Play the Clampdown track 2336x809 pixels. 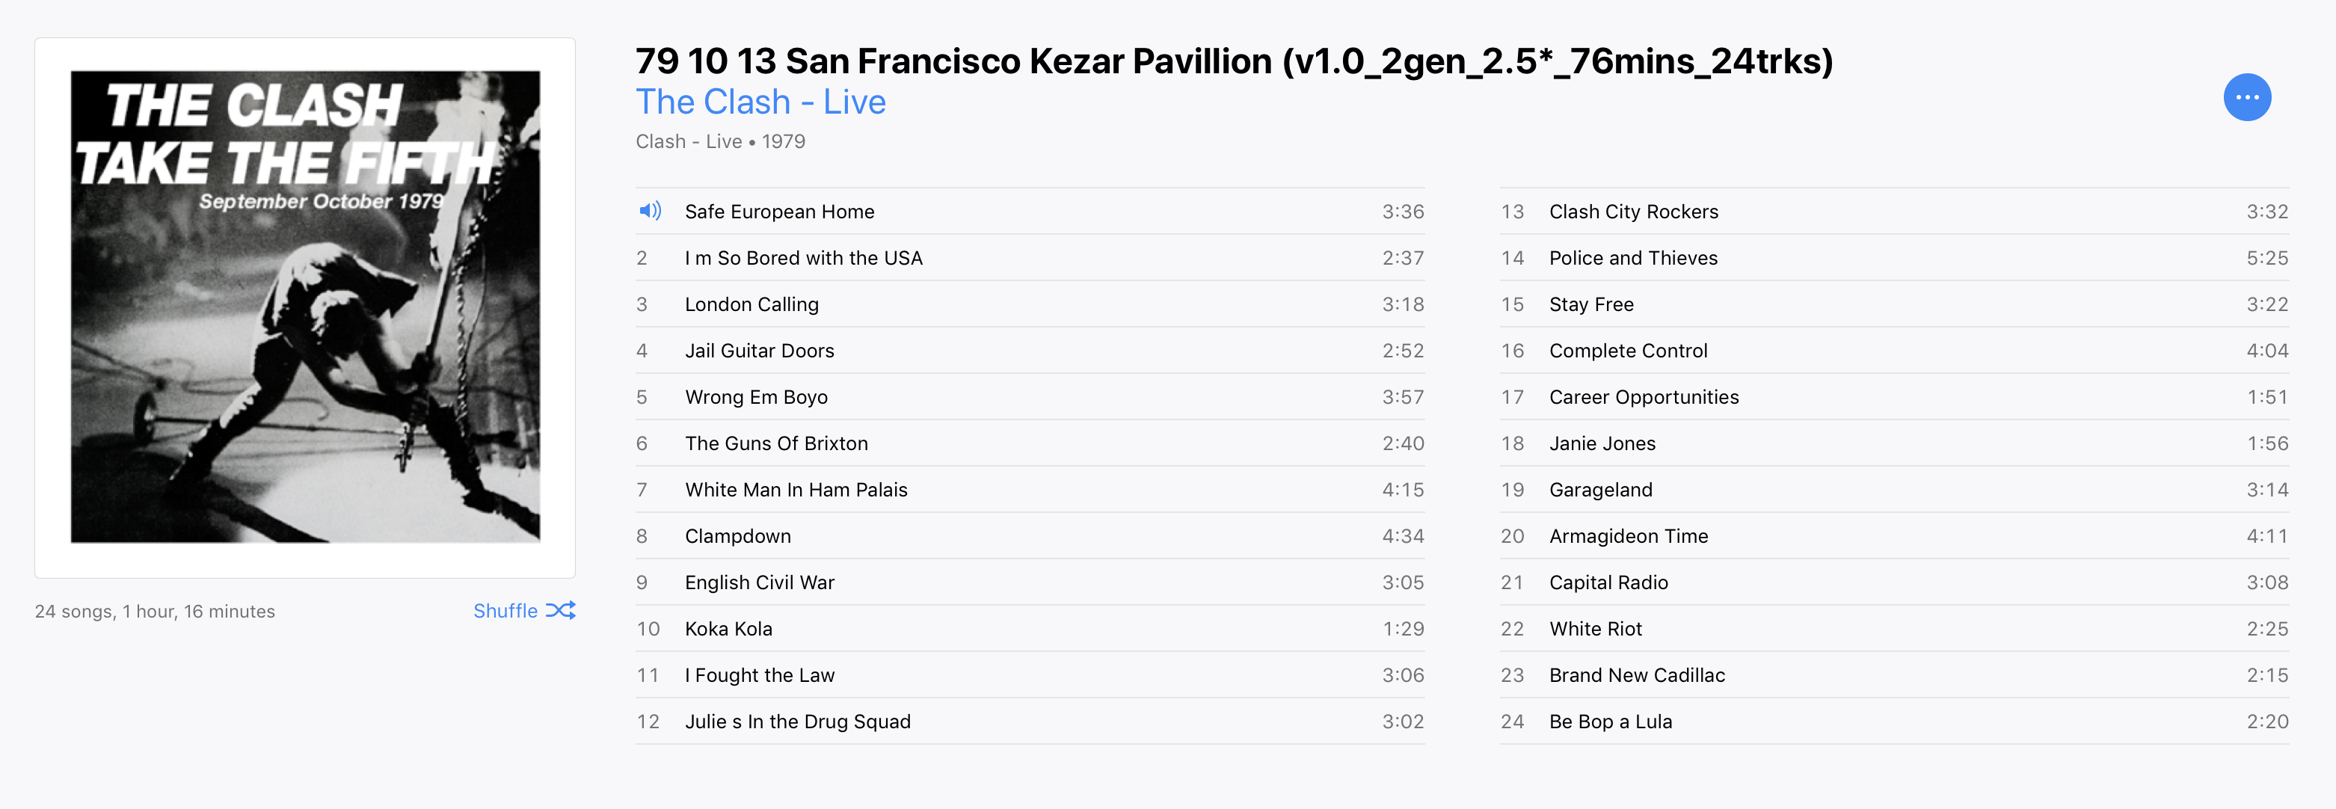click(x=1029, y=535)
